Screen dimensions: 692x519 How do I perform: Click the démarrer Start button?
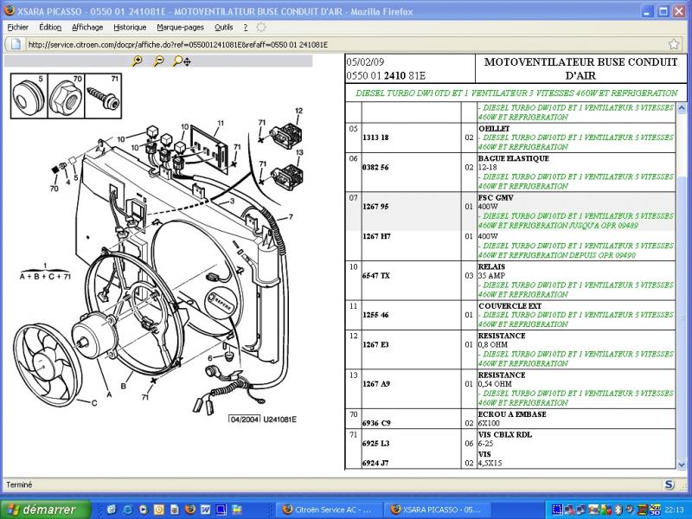point(46,509)
